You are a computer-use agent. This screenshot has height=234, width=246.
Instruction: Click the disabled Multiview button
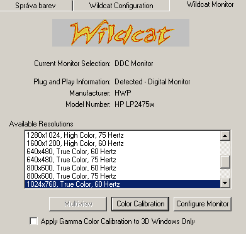click(x=78, y=204)
